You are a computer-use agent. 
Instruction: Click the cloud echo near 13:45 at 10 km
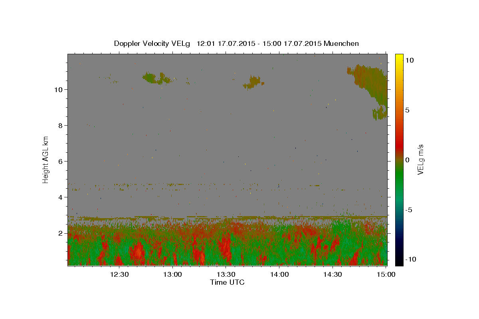tap(253, 82)
